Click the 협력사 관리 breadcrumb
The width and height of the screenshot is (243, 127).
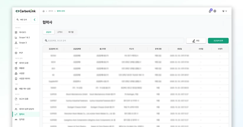tap(61, 11)
